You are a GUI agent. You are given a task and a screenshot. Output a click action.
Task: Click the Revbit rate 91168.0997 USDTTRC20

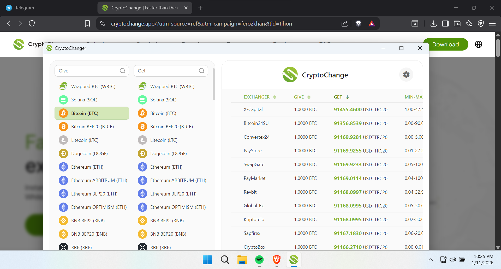(x=361, y=192)
